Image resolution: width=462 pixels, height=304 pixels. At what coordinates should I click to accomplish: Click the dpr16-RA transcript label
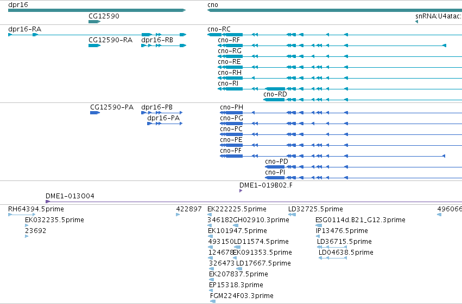click(25, 29)
